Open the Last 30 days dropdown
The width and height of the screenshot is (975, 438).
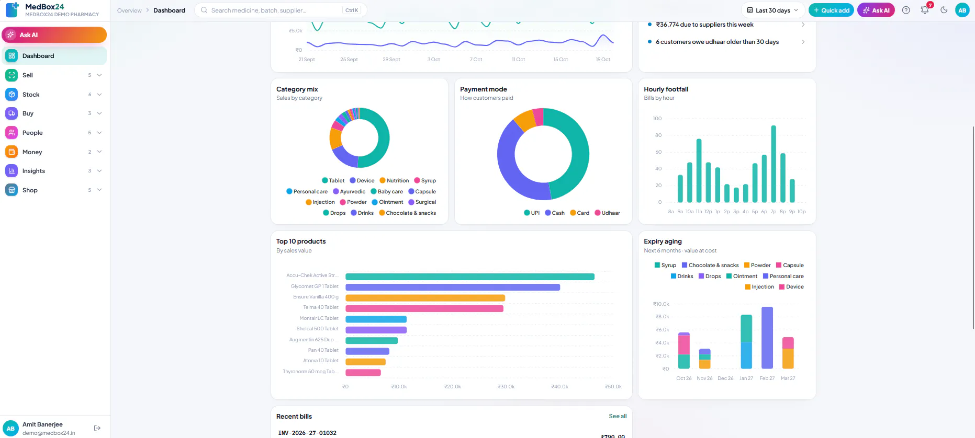pyautogui.click(x=772, y=10)
